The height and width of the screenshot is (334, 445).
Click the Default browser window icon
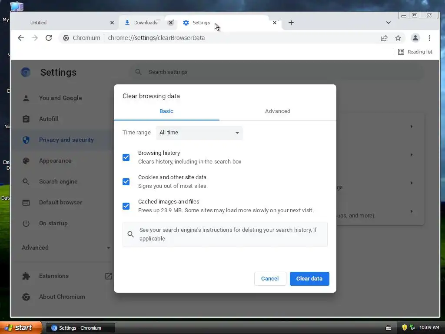tap(26, 203)
